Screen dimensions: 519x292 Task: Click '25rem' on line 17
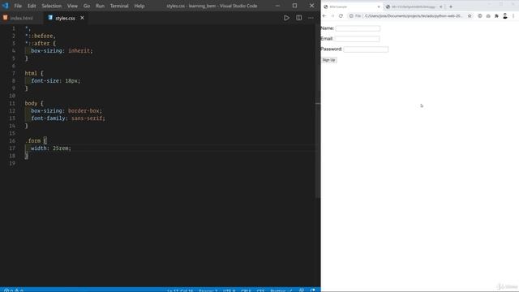pyautogui.click(x=61, y=148)
